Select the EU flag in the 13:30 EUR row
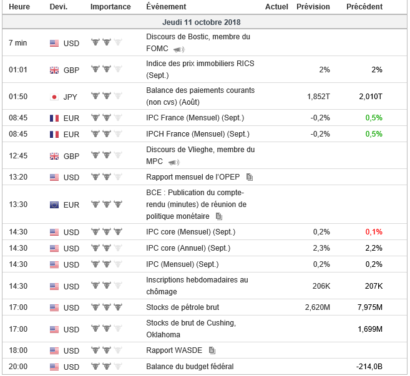Viewport: 410px width, 376px height. pos(54,205)
